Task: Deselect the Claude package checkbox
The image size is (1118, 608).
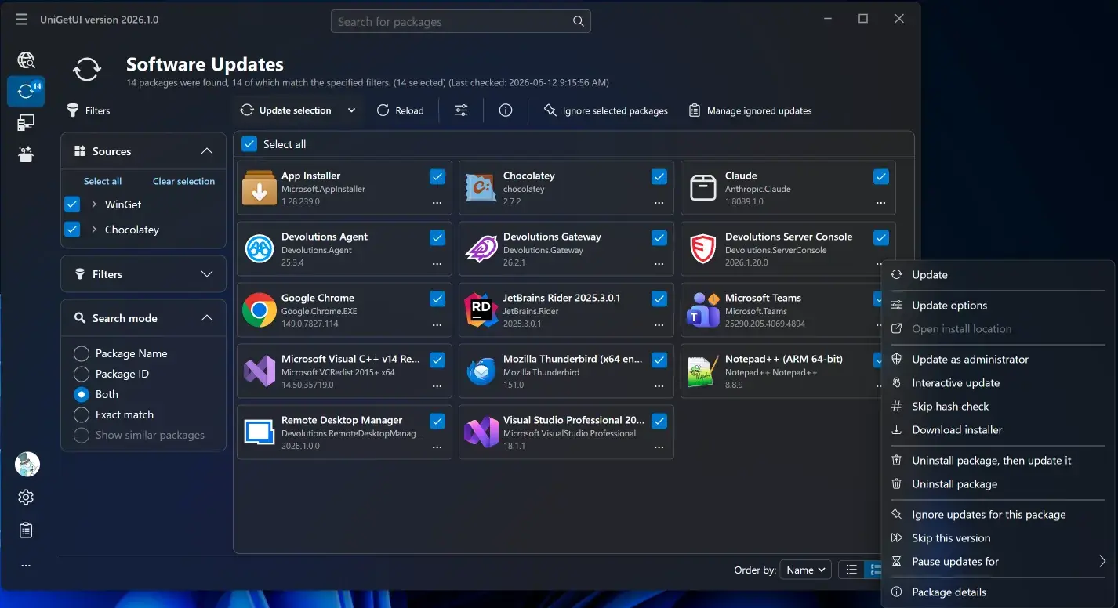Action: point(881,176)
